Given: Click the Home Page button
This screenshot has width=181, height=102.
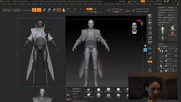Looking at the screenshot, I should click(x=7, y=10).
